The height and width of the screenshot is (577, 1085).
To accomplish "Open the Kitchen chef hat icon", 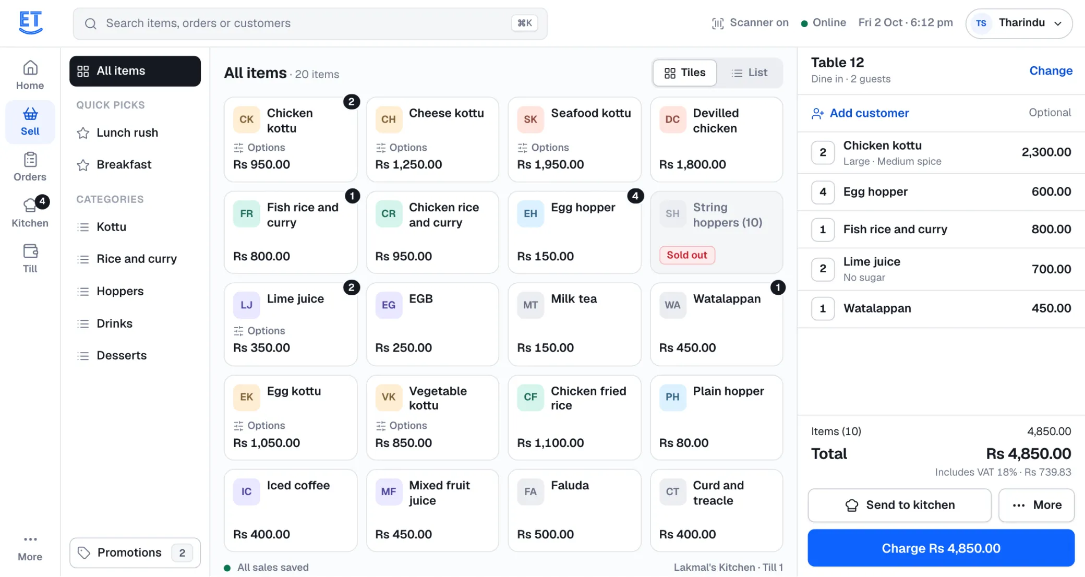I will [x=30, y=205].
